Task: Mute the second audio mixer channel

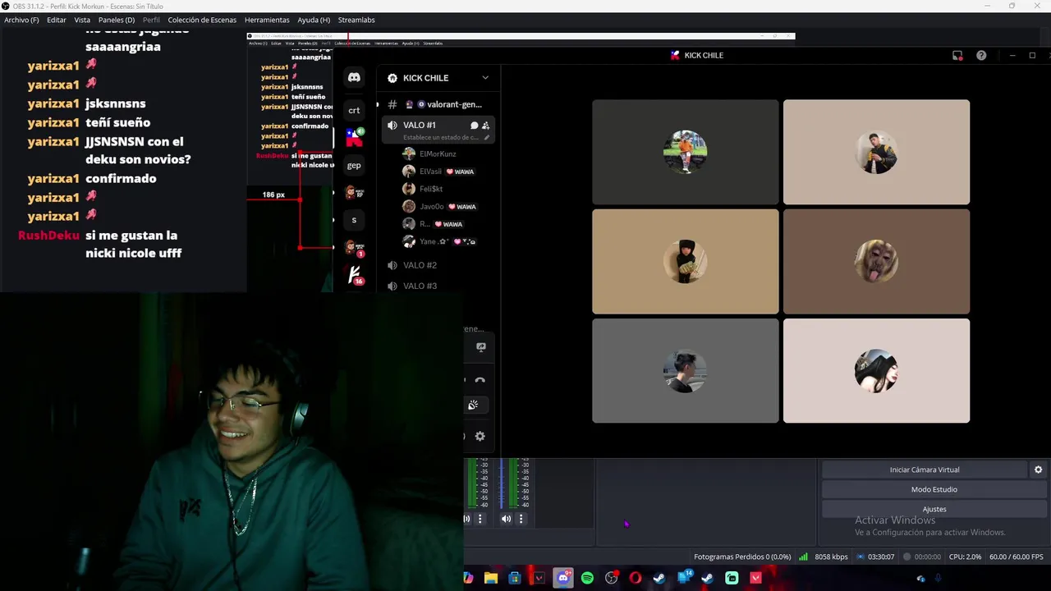Action: pos(506,519)
